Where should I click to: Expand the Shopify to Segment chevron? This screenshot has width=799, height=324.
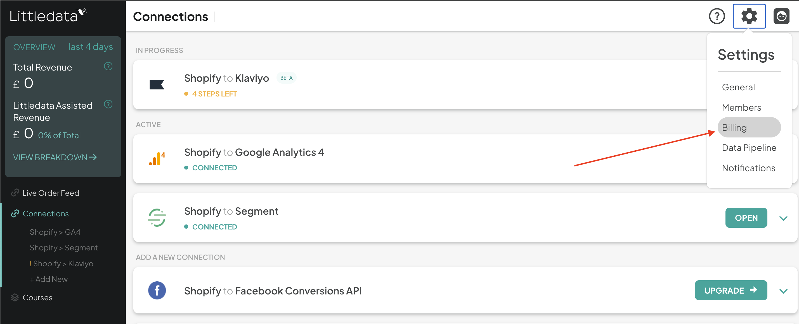coord(783,218)
